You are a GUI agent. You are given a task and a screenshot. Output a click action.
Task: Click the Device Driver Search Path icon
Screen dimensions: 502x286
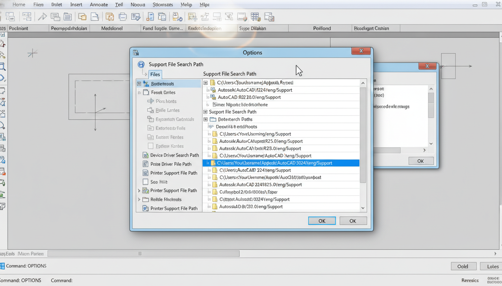point(145,155)
